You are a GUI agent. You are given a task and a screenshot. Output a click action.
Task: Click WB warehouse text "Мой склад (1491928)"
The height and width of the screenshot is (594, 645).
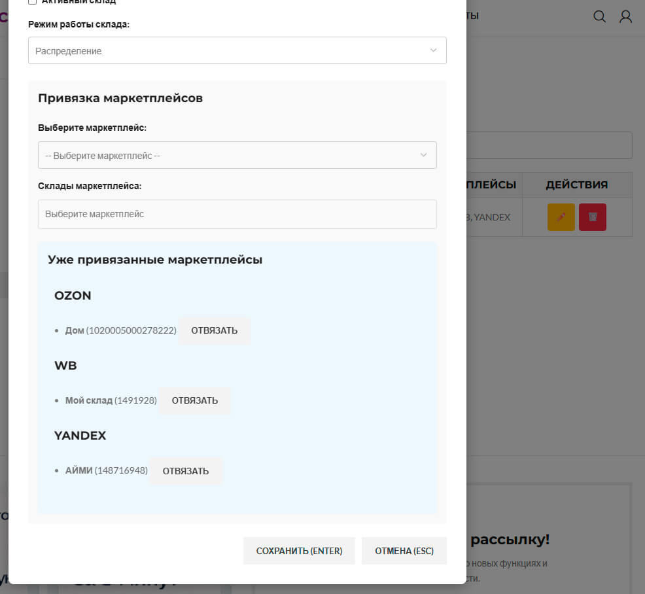coord(111,400)
